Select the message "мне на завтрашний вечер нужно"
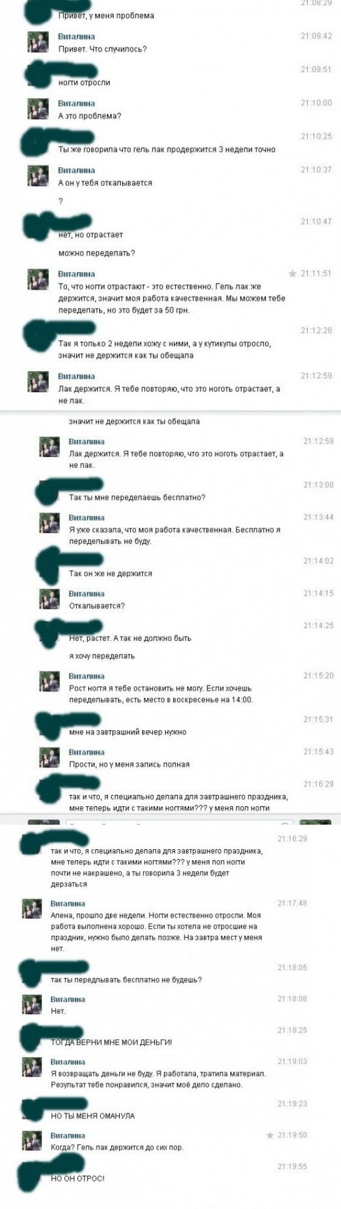The width and height of the screenshot is (341, 1209). tap(128, 732)
